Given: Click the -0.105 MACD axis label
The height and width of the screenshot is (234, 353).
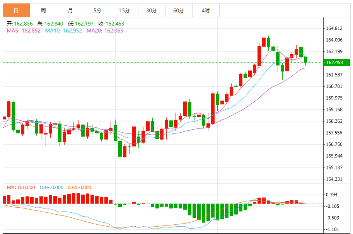Looking at the screenshot, I should (x=332, y=206).
